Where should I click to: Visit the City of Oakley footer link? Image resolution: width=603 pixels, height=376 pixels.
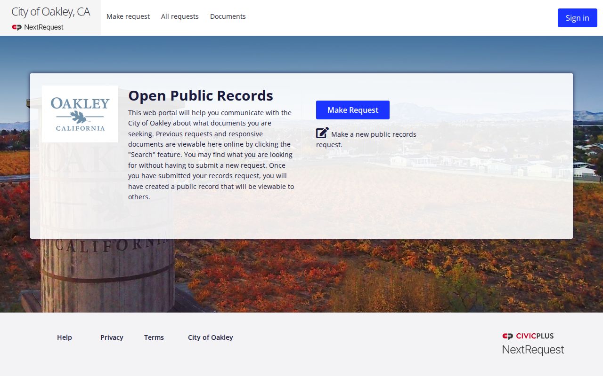pyautogui.click(x=211, y=337)
